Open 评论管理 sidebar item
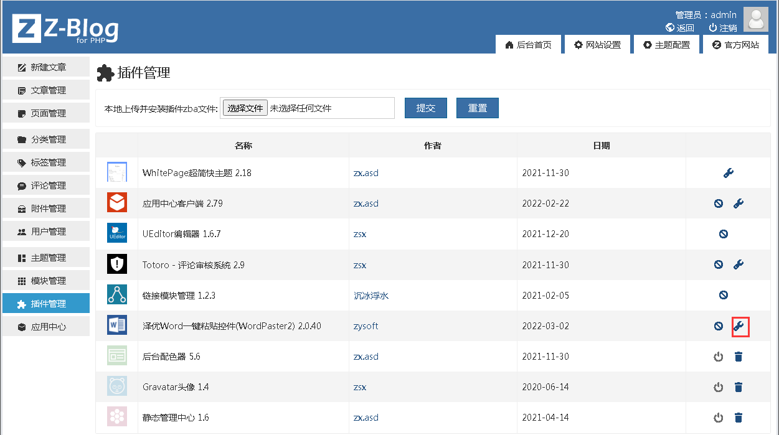 click(46, 185)
